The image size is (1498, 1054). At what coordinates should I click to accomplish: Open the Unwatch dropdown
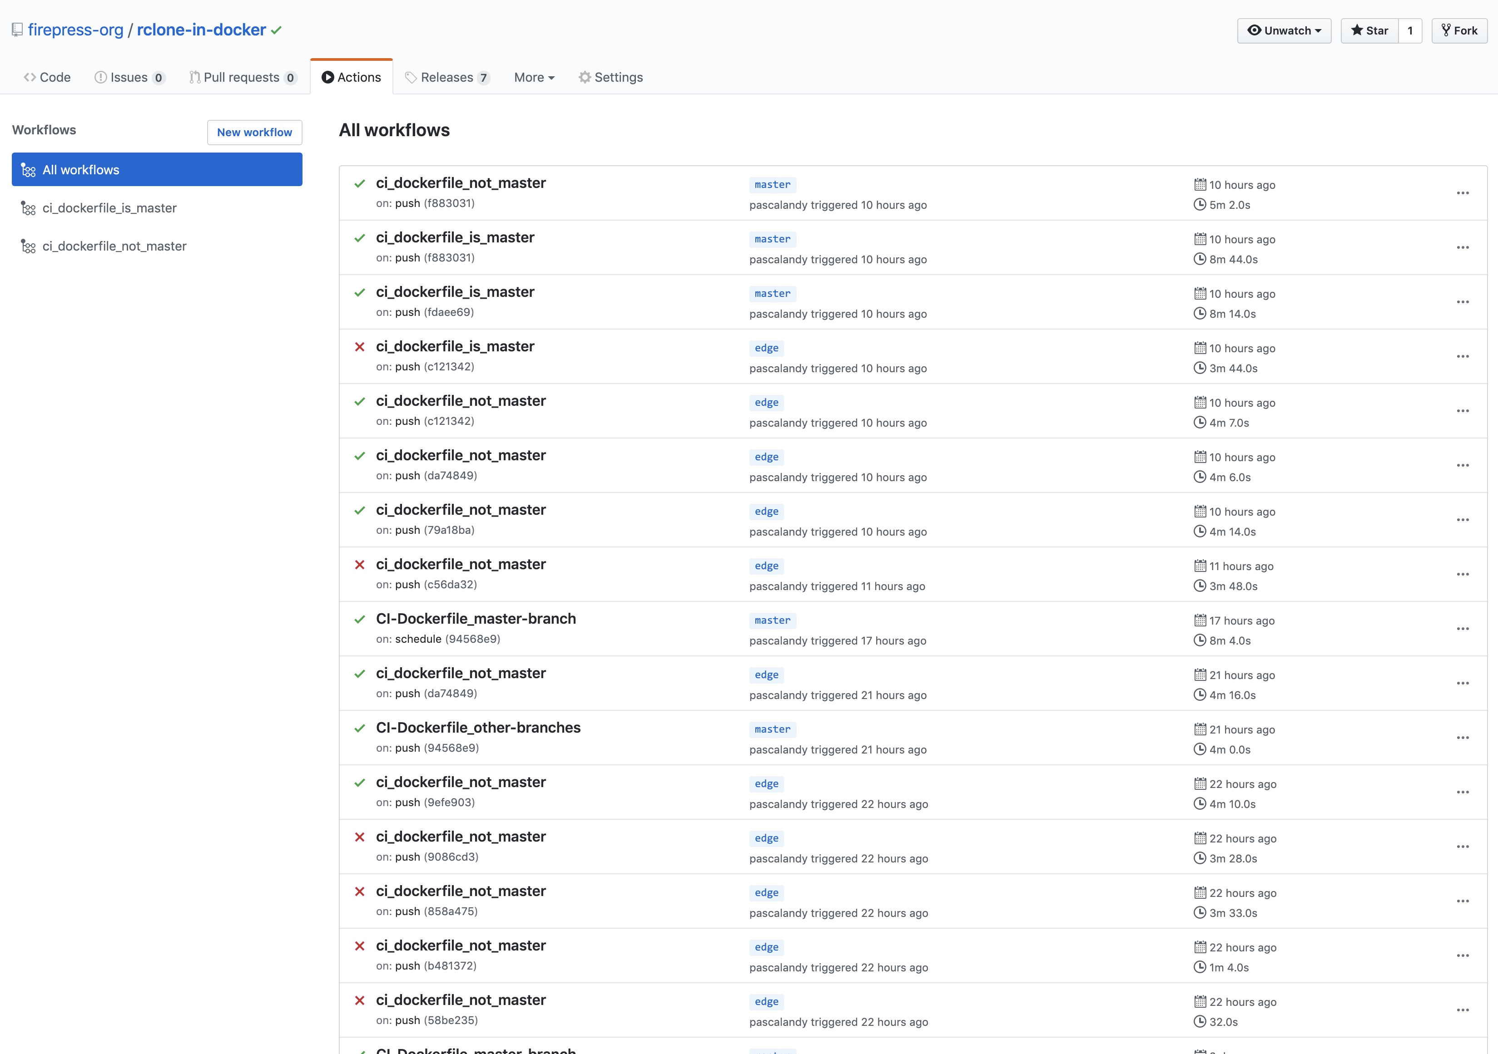1284,30
